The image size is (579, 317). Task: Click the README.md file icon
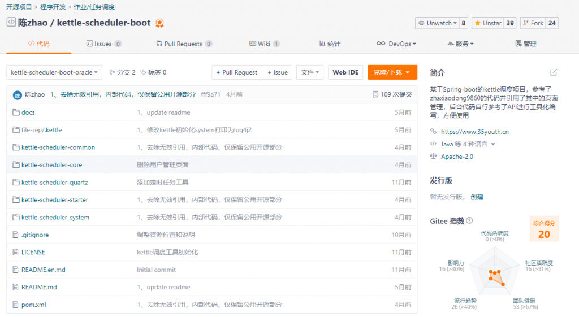click(x=15, y=287)
